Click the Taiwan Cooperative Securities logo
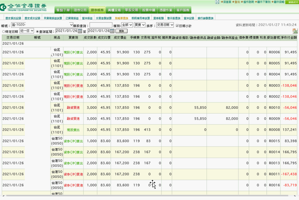Screen dimensions: 299x200 click(24, 7)
